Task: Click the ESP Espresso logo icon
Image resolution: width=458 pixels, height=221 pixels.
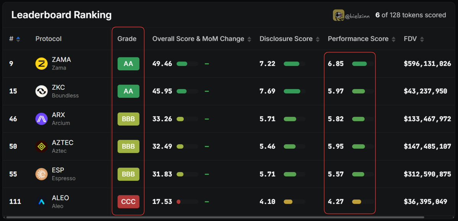Action: tap(42, 174)
